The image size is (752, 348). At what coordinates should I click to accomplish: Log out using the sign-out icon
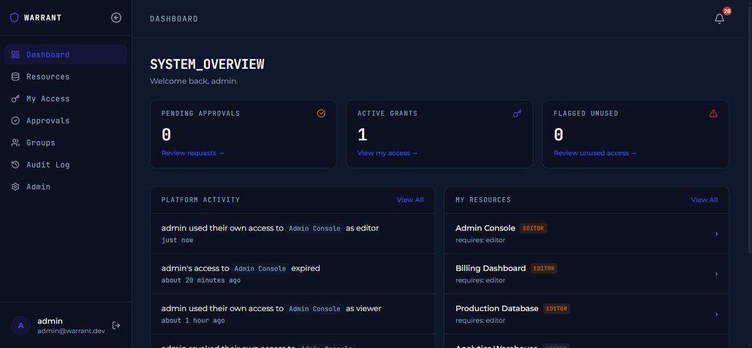(116, 325)
